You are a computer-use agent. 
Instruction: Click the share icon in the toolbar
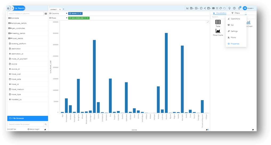pyautogui.click(x=205, y=8)
